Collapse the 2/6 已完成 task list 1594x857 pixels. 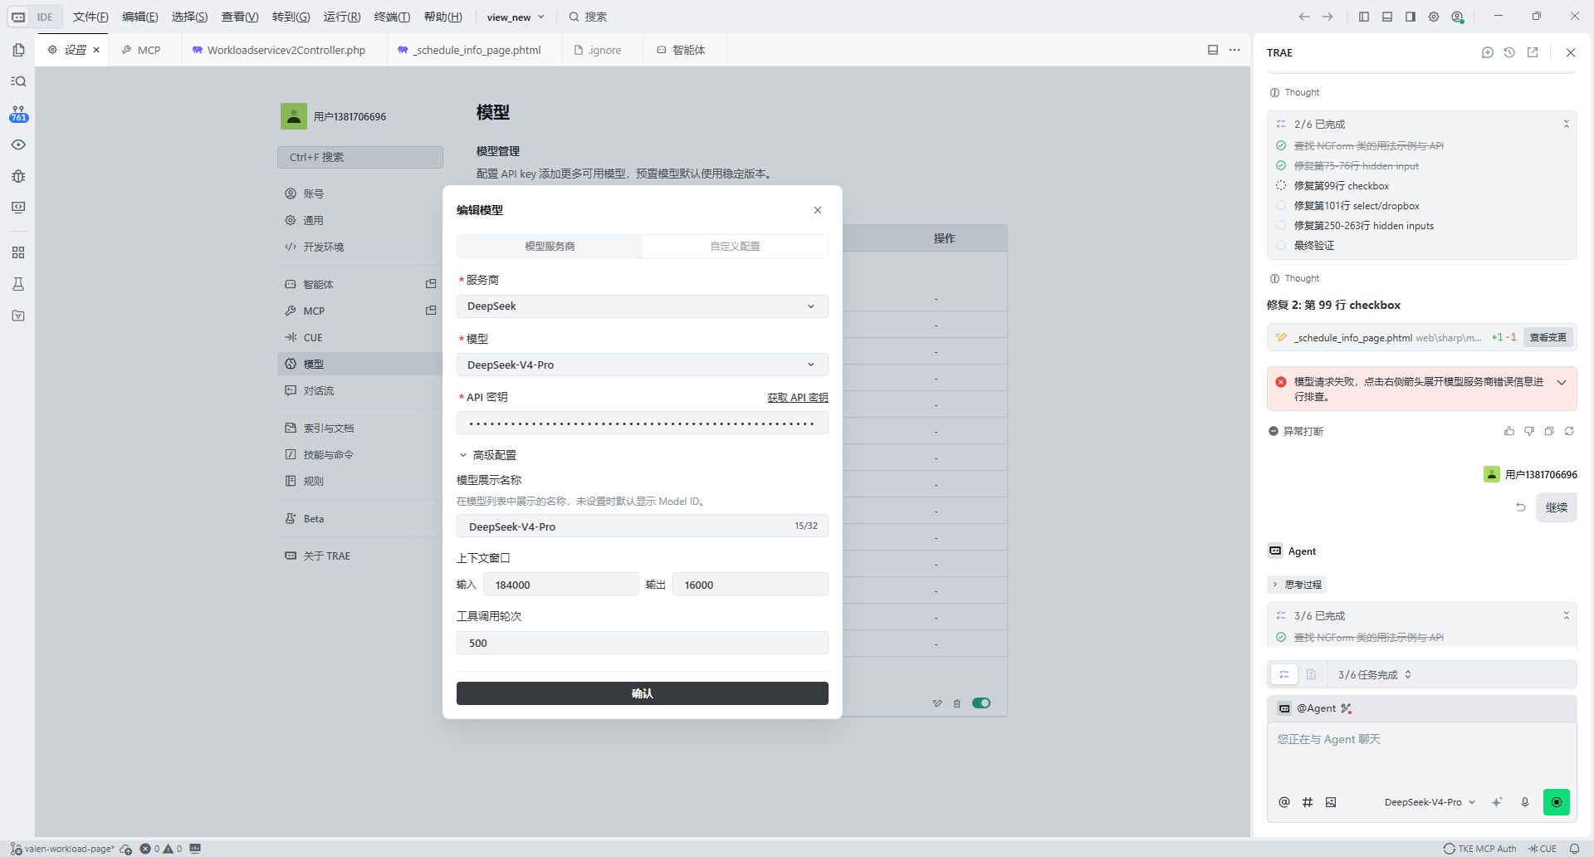[x=1567, y=124]
